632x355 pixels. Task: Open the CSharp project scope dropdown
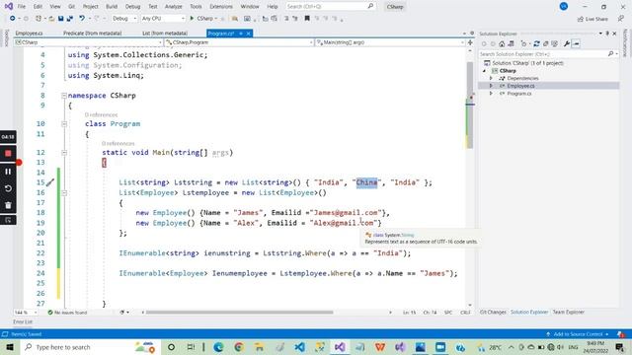coord(88,42)
